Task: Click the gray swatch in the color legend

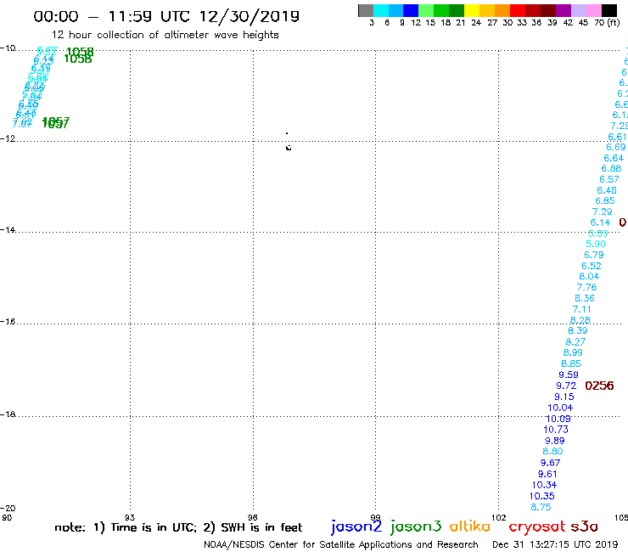Action: coord(366,11)
